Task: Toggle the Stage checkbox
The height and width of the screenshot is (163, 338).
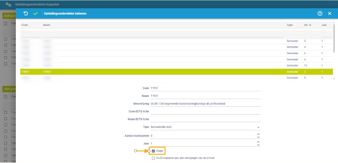Action: [x=154, y=151]
